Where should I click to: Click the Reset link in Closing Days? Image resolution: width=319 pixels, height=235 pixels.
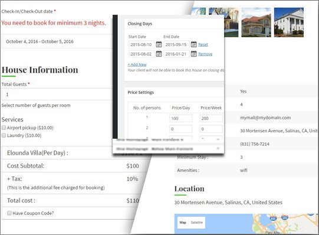click(x=203, y=44)
